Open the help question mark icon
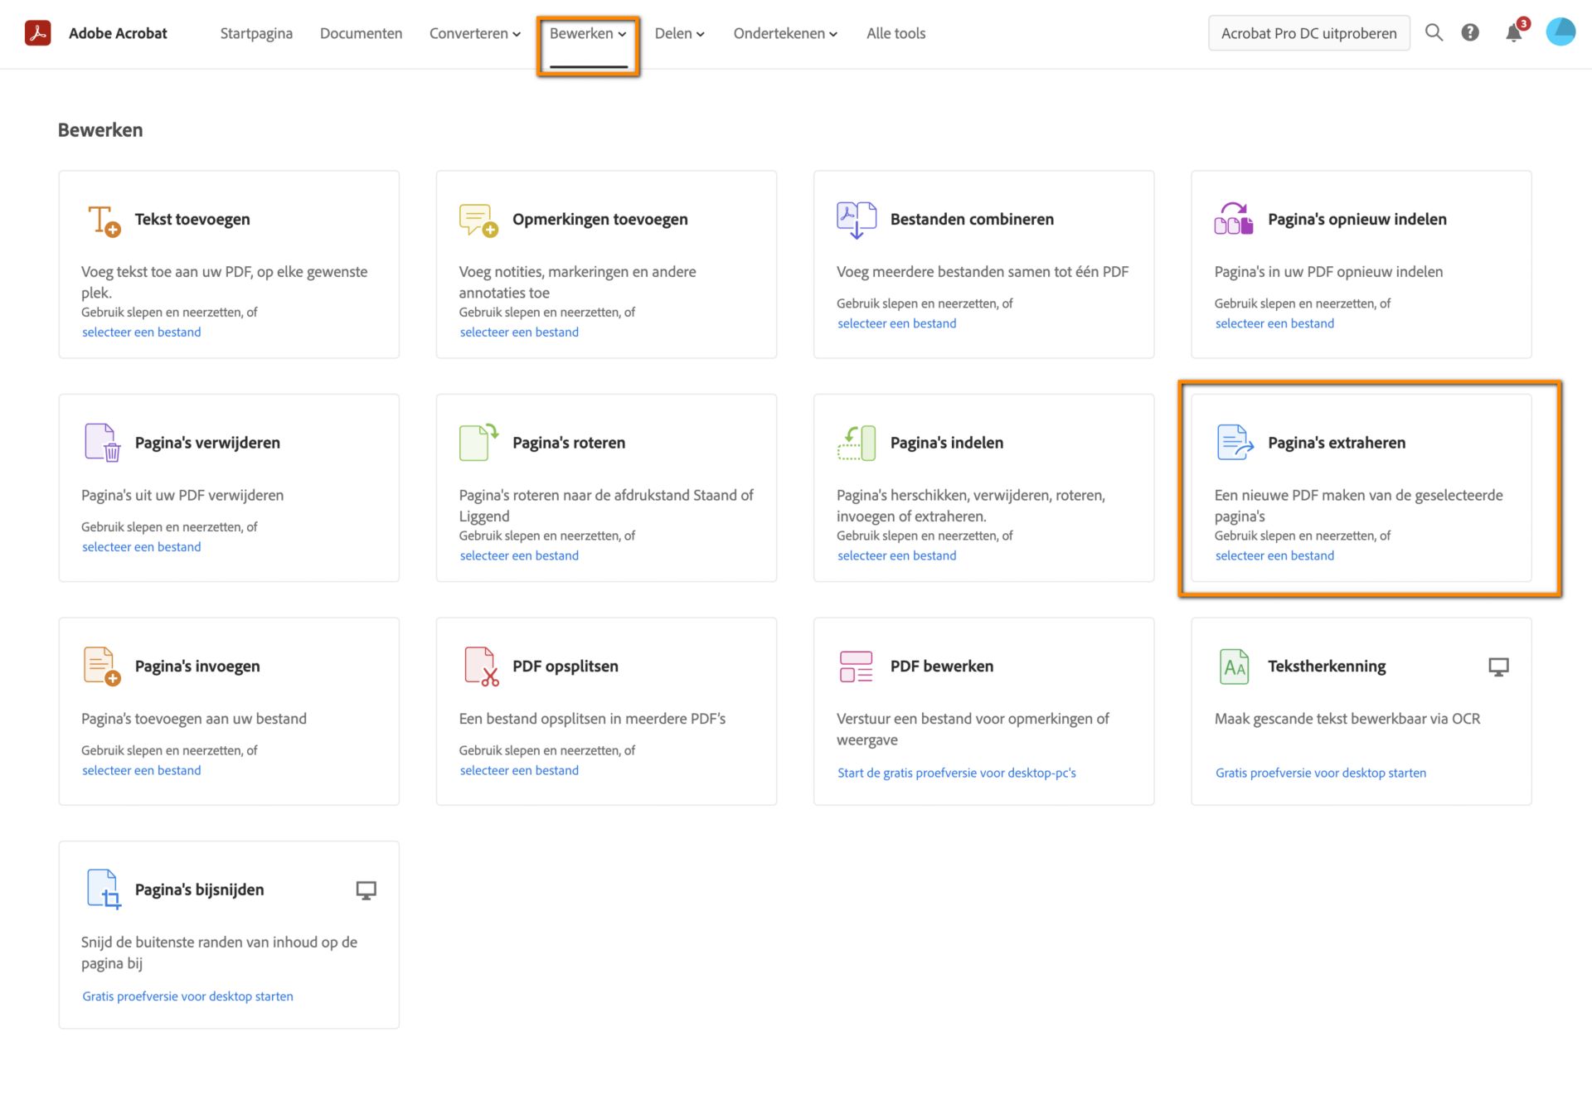This screenshot has height=1115, width=1592. click(x=1470, y=32)
